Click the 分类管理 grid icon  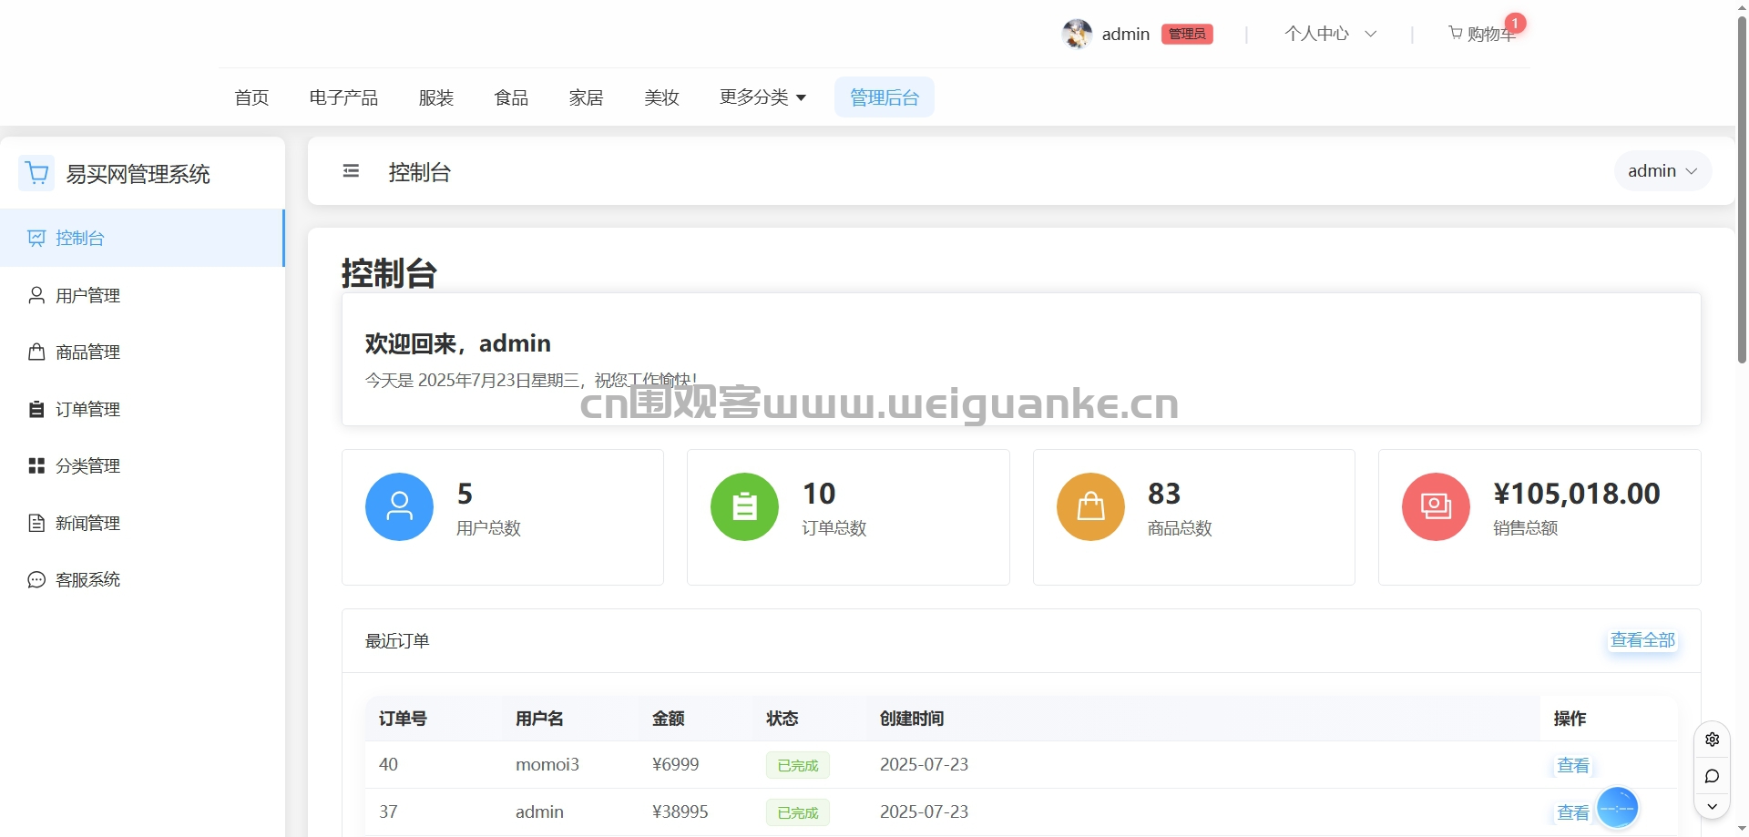coord(36,465)
